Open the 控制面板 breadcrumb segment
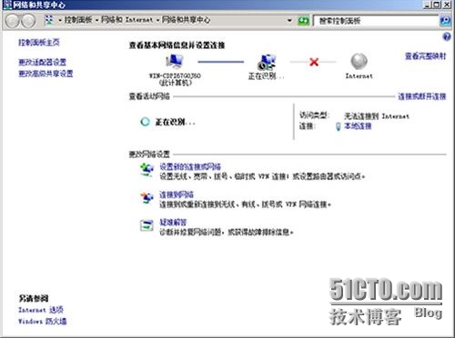455x338 pixels. point(78,20)
